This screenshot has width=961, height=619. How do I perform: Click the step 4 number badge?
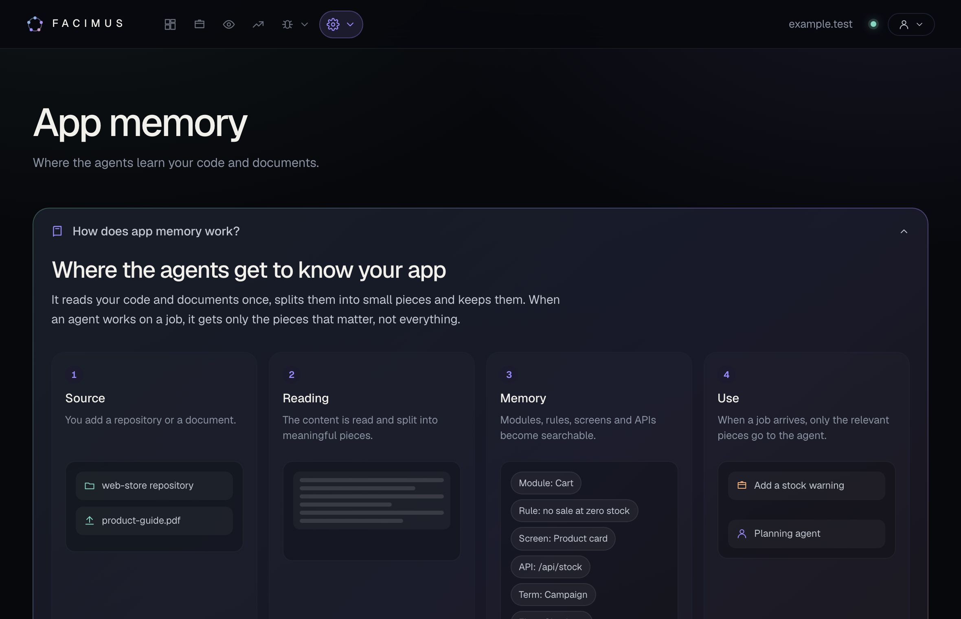pos(726,375)
